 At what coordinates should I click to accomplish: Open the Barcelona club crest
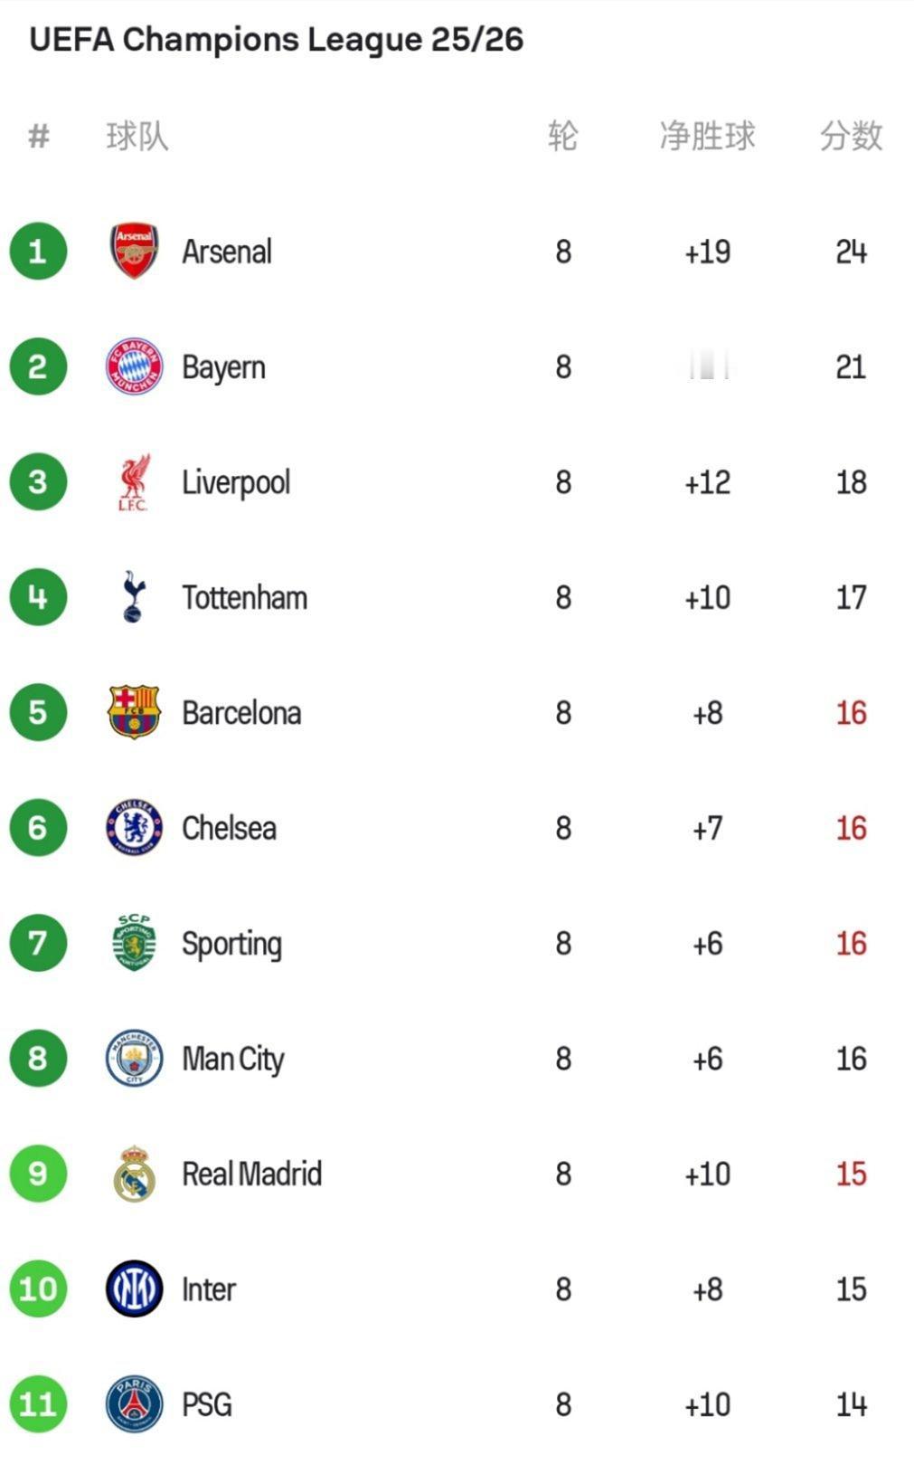click(134, 713)
